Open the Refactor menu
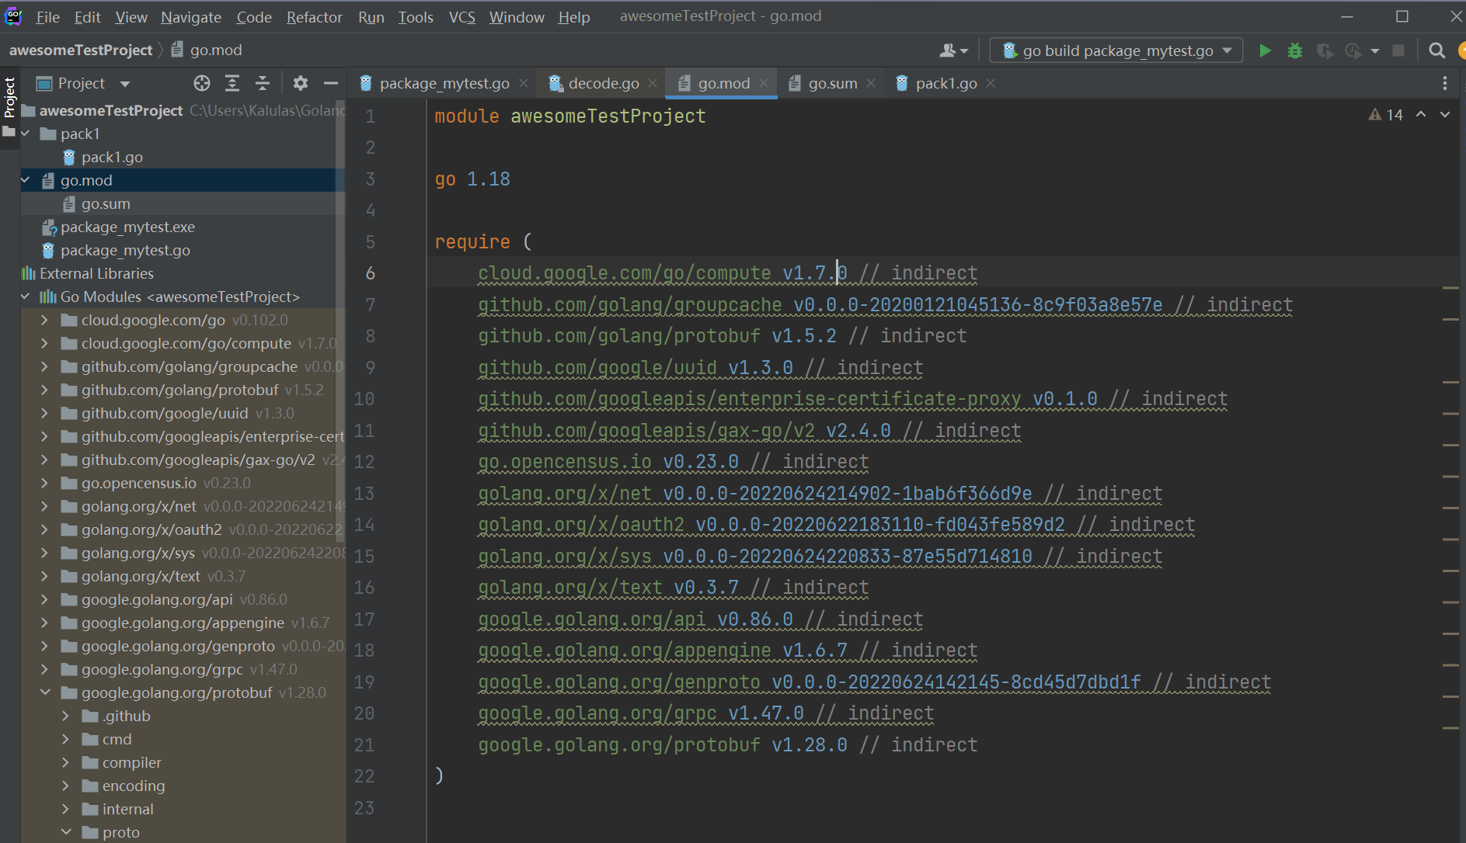This screenshot has height=843, width=1466. (314, 17)
